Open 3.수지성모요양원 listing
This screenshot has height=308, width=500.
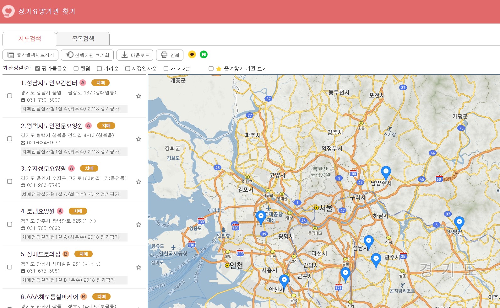tap(43, 168)
